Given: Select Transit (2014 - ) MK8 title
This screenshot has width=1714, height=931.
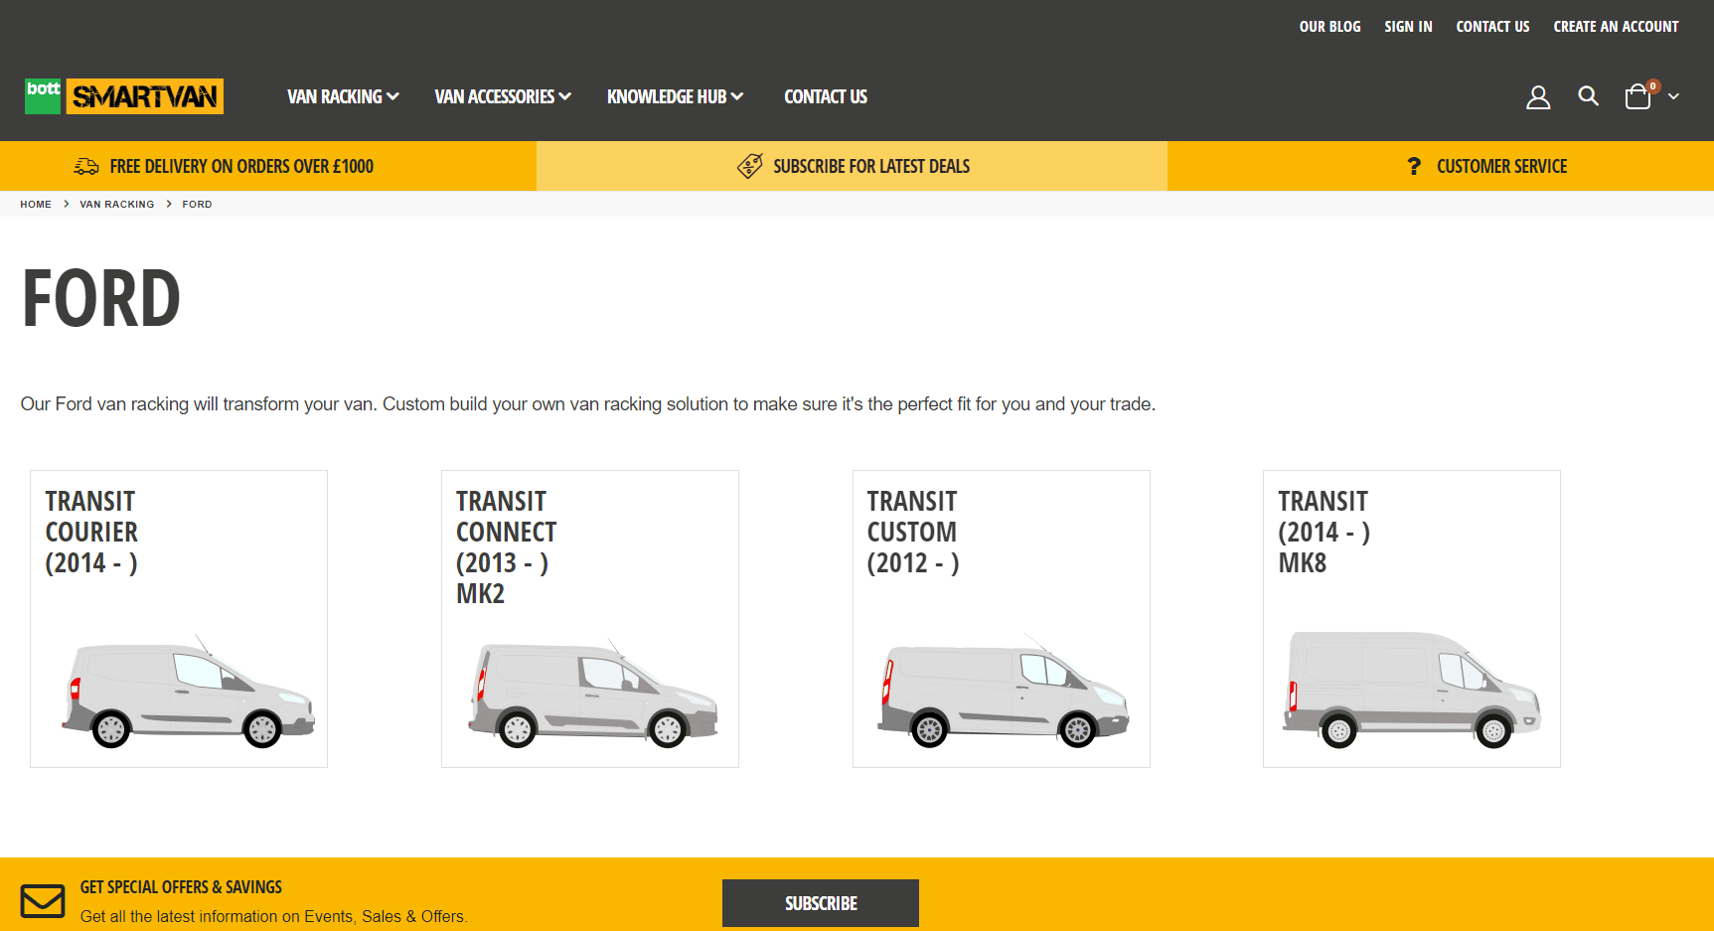Looking at the screenshot, I should [1324, 532].
